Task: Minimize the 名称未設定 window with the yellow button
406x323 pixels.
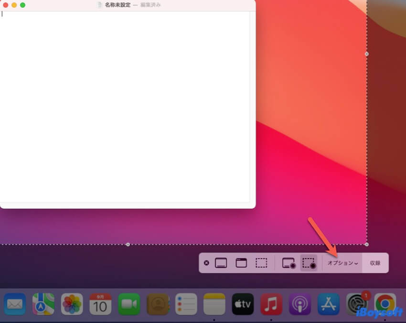Action: click(x=14, y=5)
